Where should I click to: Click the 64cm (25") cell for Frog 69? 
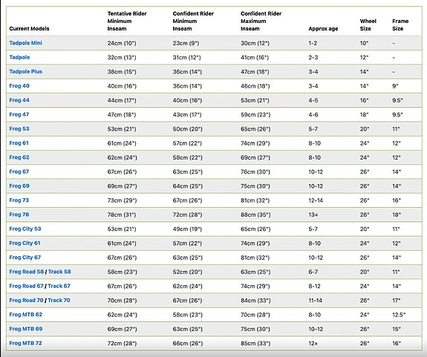pyautogui.click(x=188, y=186)
